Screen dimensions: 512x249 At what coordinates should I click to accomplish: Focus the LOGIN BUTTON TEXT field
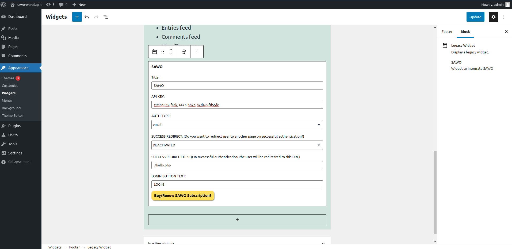click(237, 184)
